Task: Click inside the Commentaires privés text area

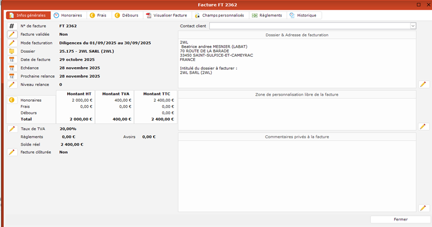Action: 297,173
